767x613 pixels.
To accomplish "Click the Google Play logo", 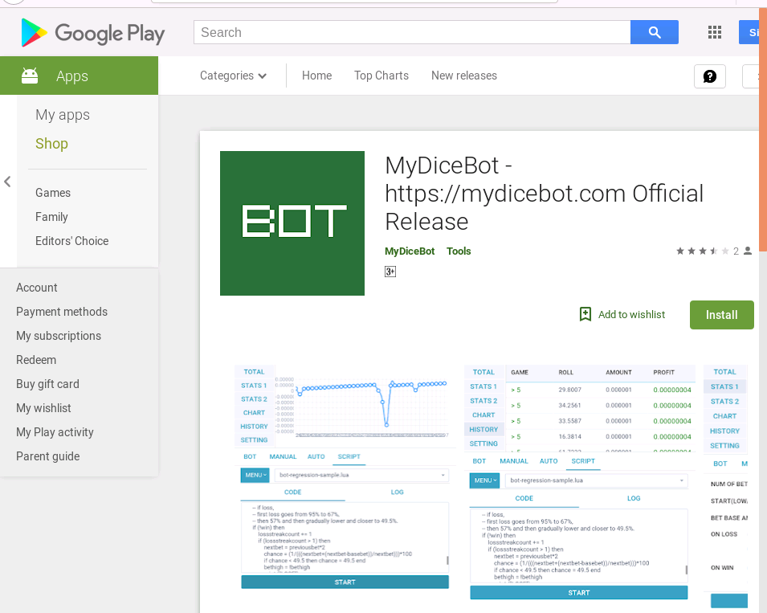I will [x=92, y=33].
